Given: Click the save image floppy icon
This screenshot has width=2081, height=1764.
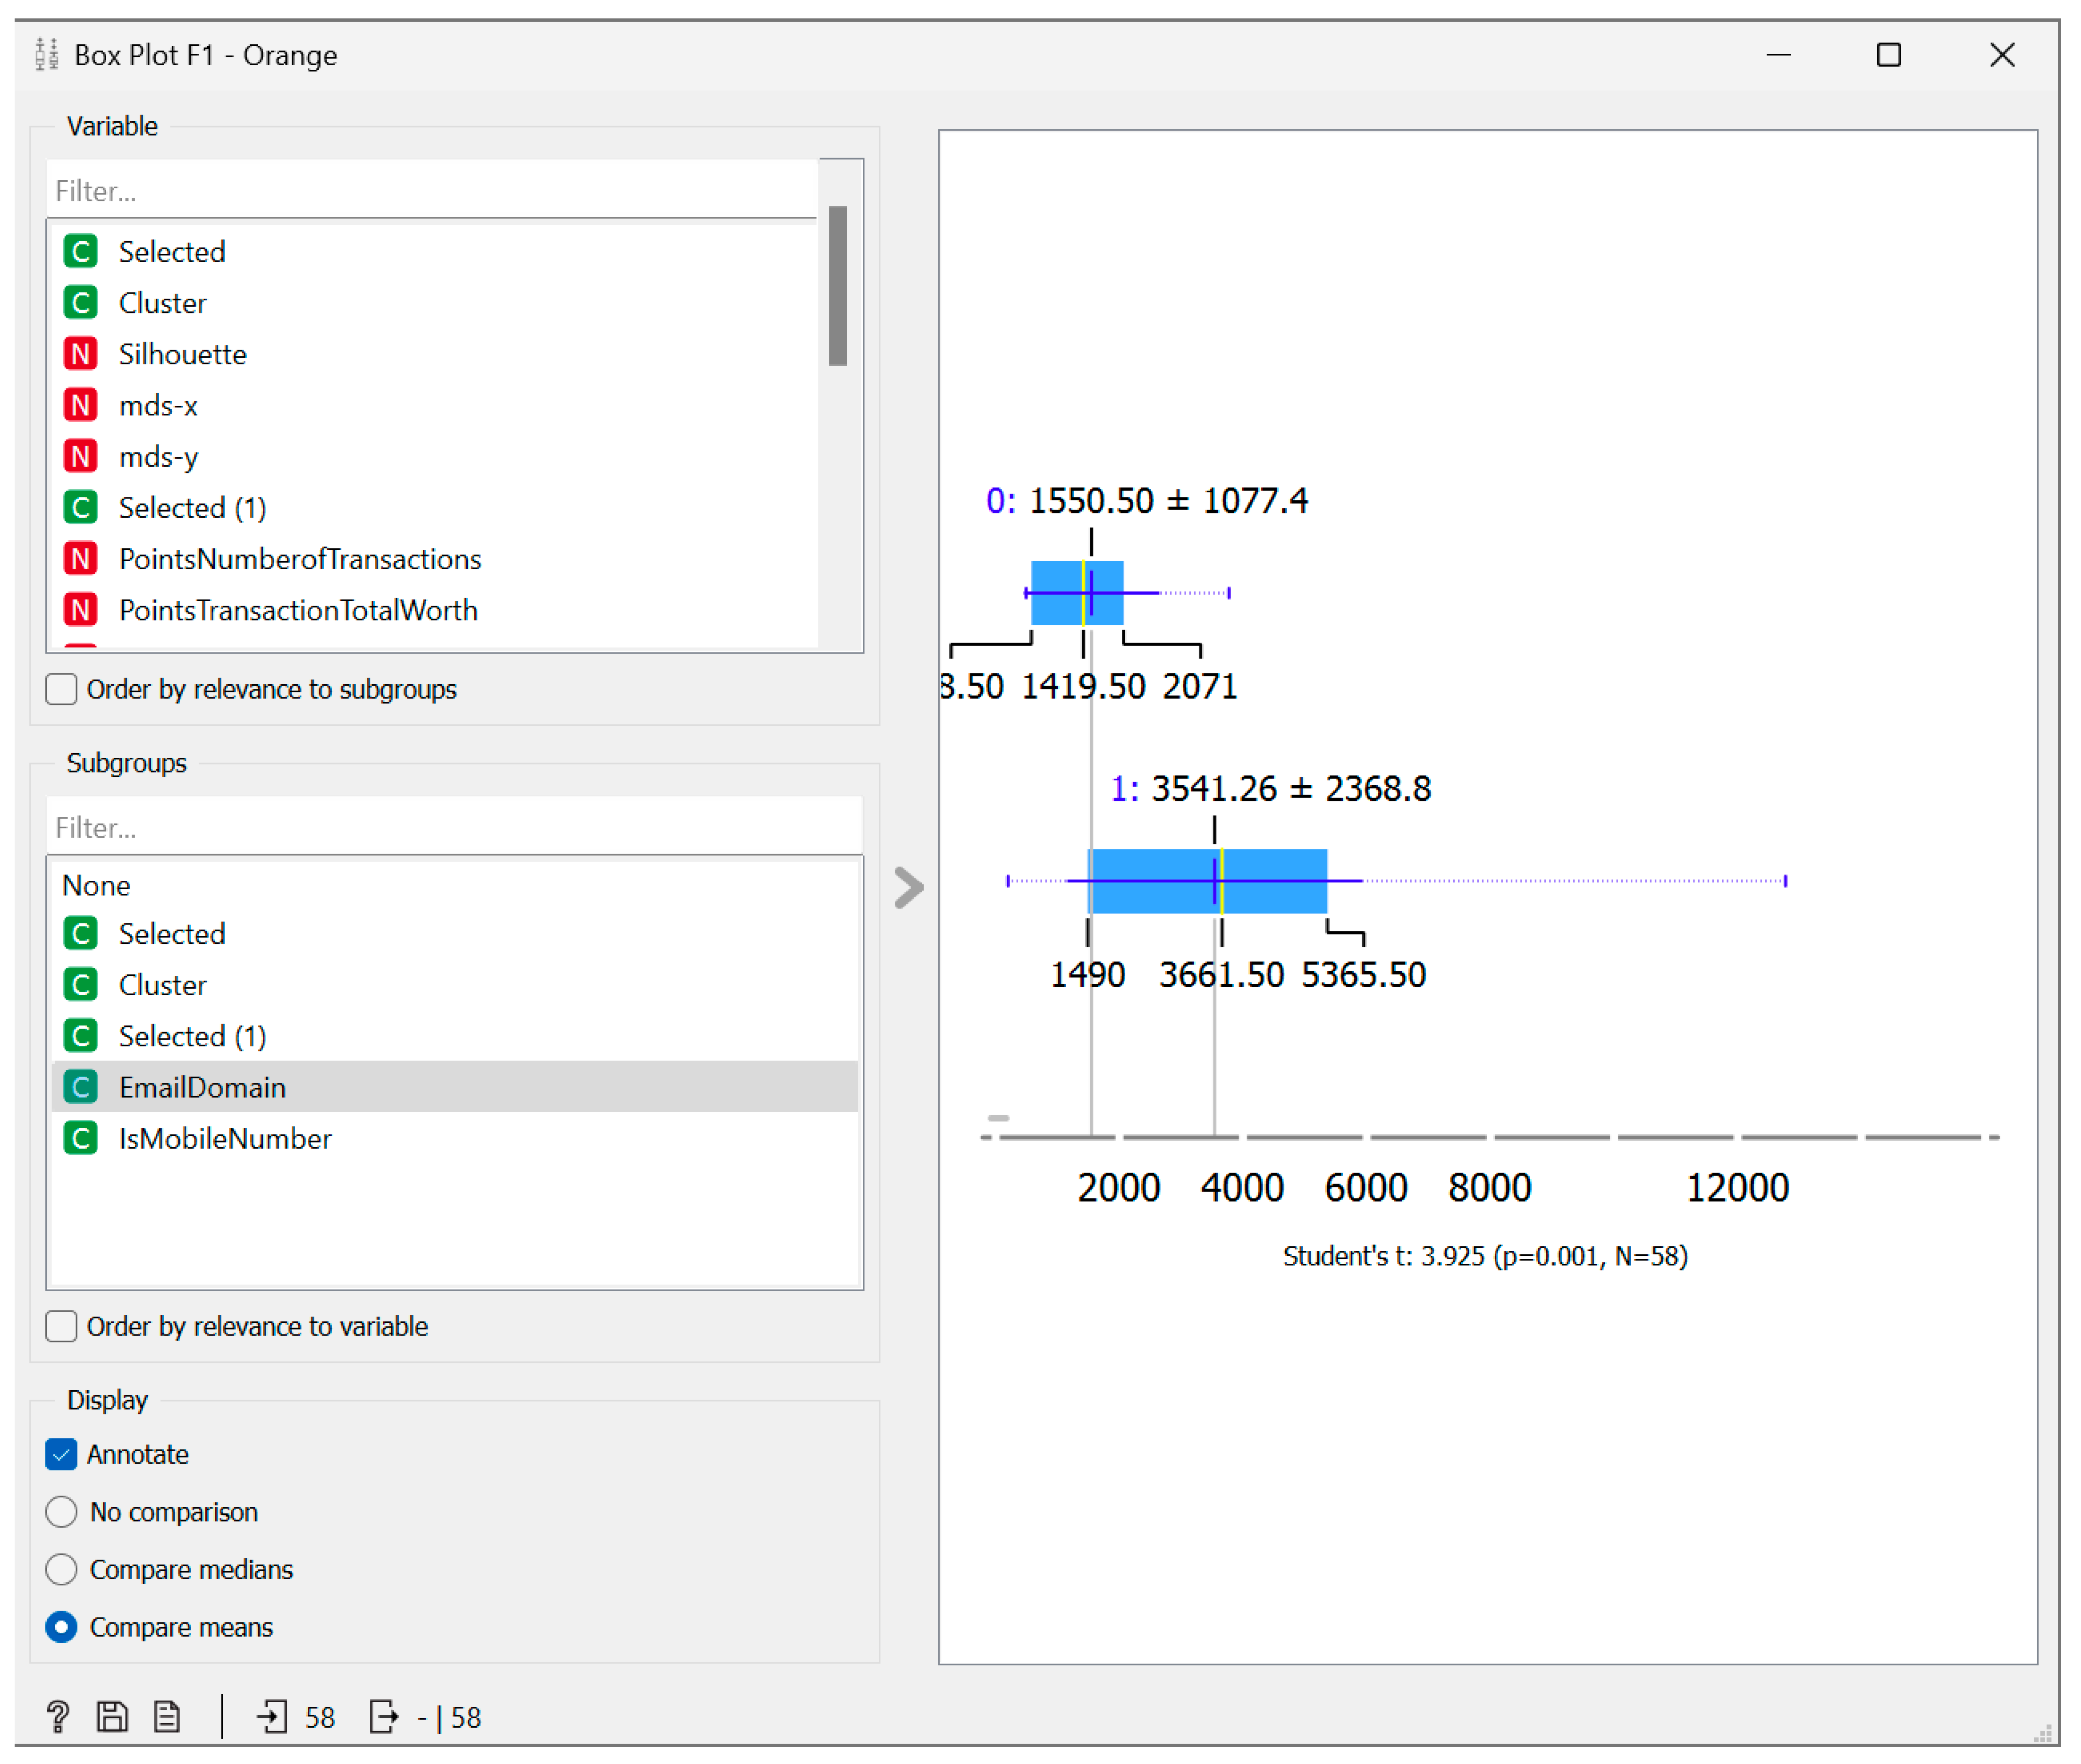Looking at the screenshot, I should [x=112, y=1717].
